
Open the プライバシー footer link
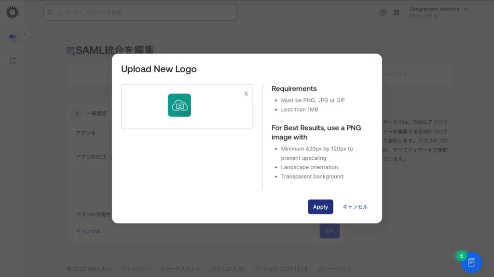click(136, 269)
